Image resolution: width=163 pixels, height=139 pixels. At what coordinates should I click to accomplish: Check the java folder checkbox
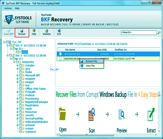point(20,68)
